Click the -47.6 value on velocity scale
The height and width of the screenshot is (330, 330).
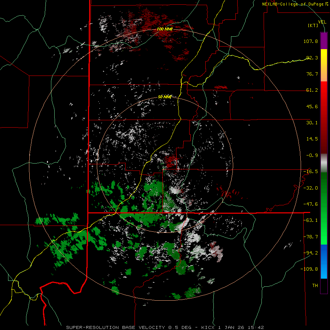click(x=311, y=204)
